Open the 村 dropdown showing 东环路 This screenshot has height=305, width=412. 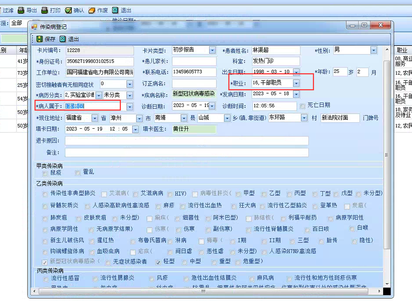tap(304, 118)
